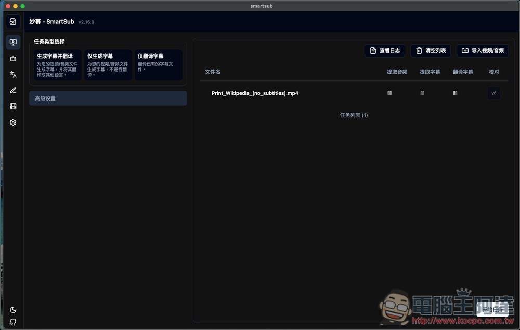The width and height of the screenshot is (520, 330).
Task: Click the 开始任务 button
Action: (492, 310)
